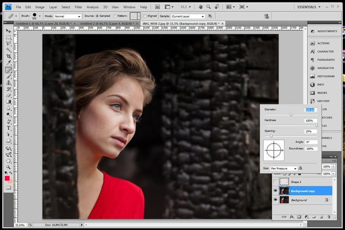Add a layer mask
This screenshot has width=345, height=230.
point(299,217)
